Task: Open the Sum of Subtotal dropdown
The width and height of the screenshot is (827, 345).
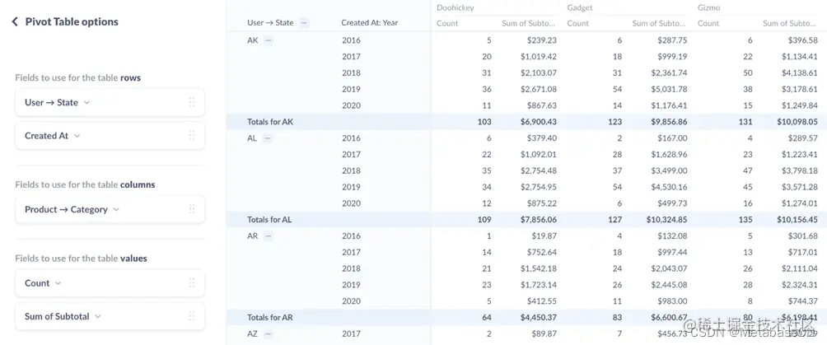Action: pyautogui.click(x=98, y=316)
